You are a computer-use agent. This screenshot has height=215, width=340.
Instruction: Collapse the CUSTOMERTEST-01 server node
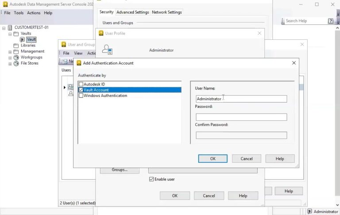coord(4,28)
